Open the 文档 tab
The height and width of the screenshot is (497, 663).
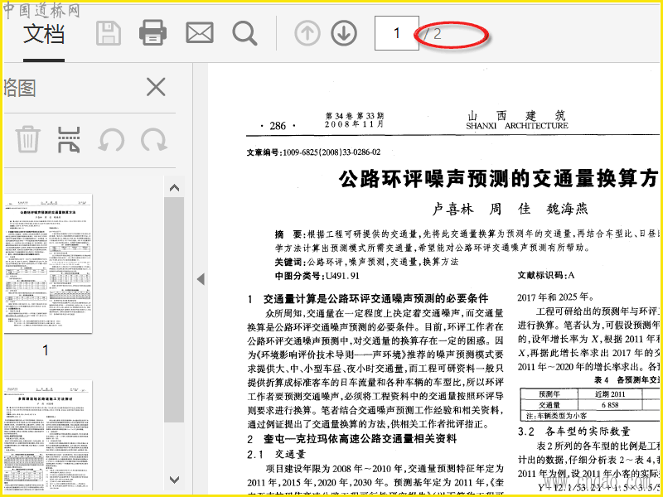pos(44,33)
